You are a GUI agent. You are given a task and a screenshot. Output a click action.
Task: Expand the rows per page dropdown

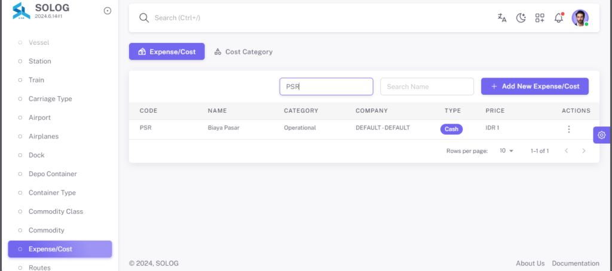pyautogui.click(x=507, y=151)
